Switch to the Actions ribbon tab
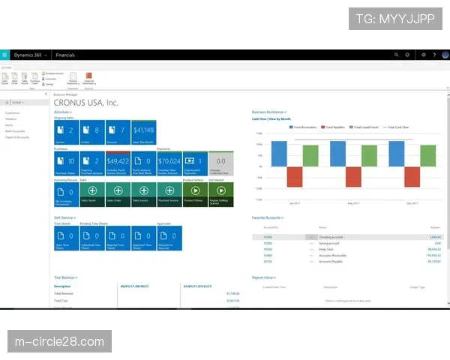Image resolution: width=450 pixels, height=360 pixels. [6, 67]
